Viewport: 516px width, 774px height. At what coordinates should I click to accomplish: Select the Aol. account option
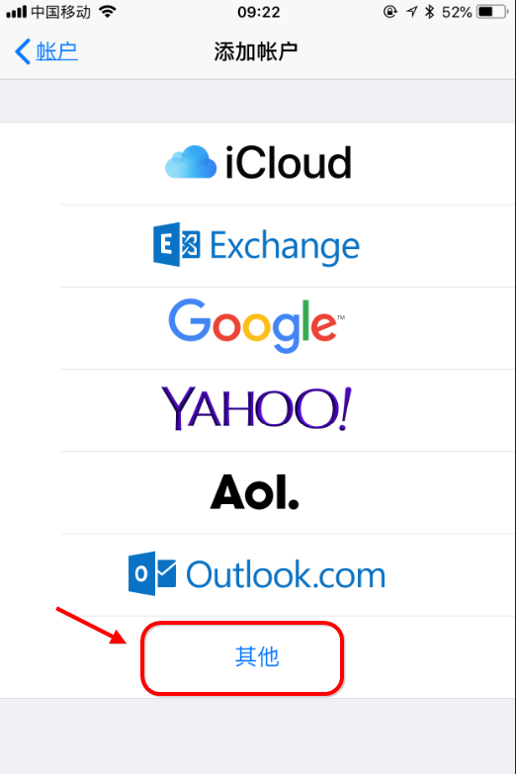[x=258, y=492]
